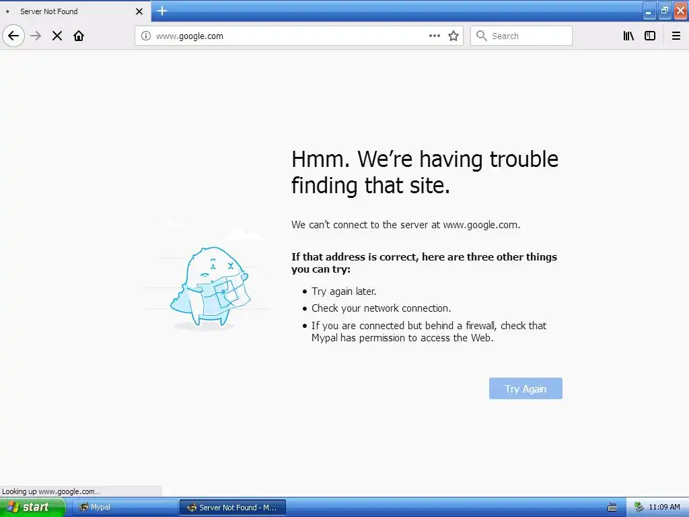This screenshot has width=689, height=517.
Task: Click the "Hmm. We're having trouble" heading
Action: pyautogui.click(x=425, y=172)
